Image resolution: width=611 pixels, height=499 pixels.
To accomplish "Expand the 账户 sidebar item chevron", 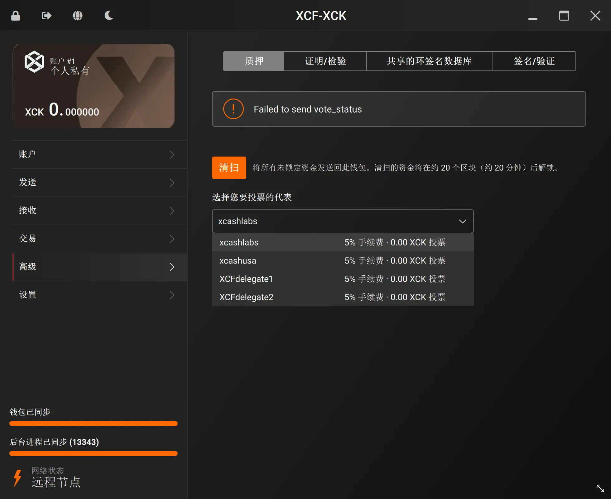I will (x=172, y=155).
